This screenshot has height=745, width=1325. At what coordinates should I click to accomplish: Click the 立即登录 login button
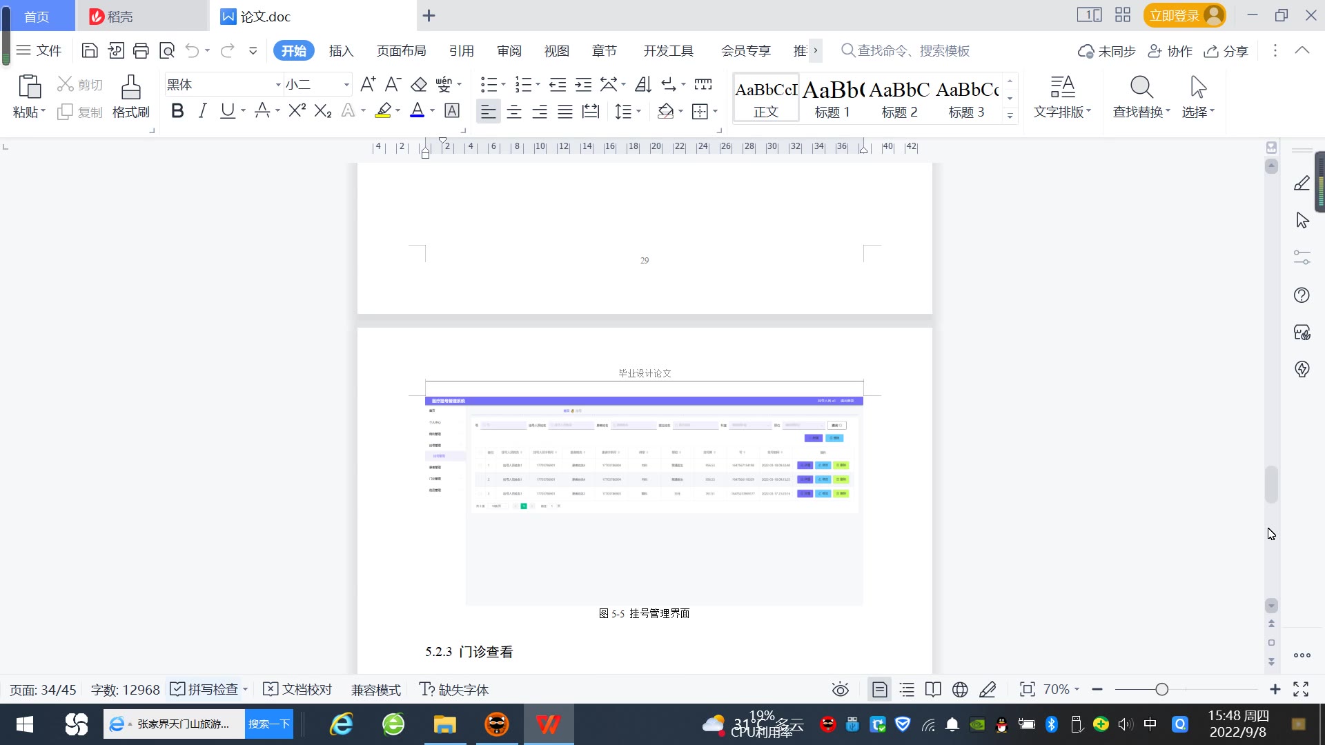pyautogui.click(x=1184, y=15)
